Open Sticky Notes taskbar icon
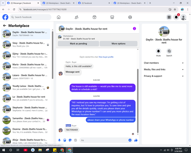This screenshot has width=191, height=153. 55,150
